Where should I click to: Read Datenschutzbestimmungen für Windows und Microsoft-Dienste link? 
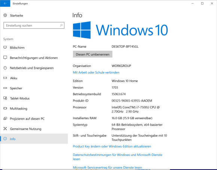(117, 157)
